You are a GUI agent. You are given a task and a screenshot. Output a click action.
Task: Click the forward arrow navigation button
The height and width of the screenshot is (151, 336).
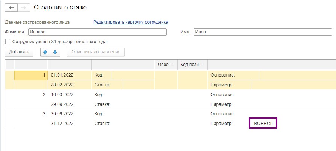click(x=24, y=8)
